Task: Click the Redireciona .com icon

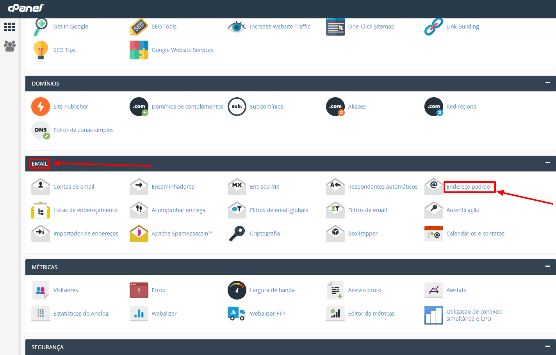Action: coord(434,107)
